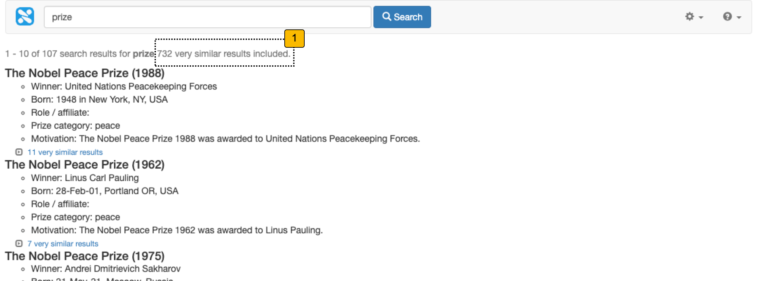The width and height of the screenshot is (758, 281).
Task: Click the help question mark icon
Action: (727, 17)
